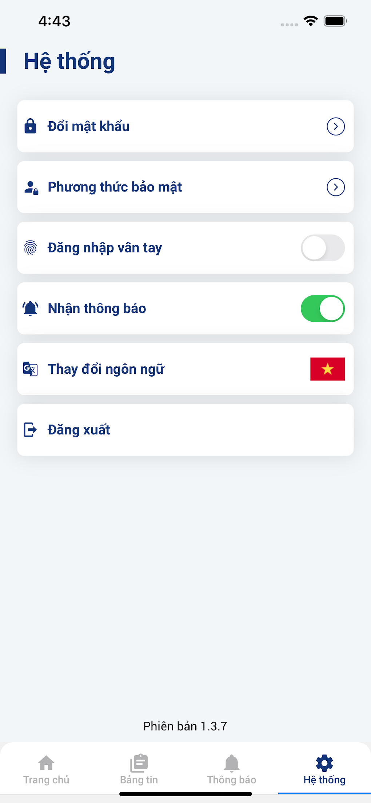The image size is (371, 803).
Task: Tap the Thay đổi ngôn ngữ label
Action: 106,369
